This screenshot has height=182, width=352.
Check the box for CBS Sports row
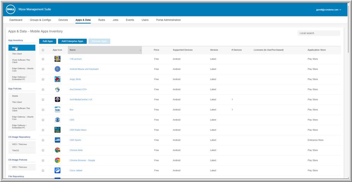(x=43, y=140)
